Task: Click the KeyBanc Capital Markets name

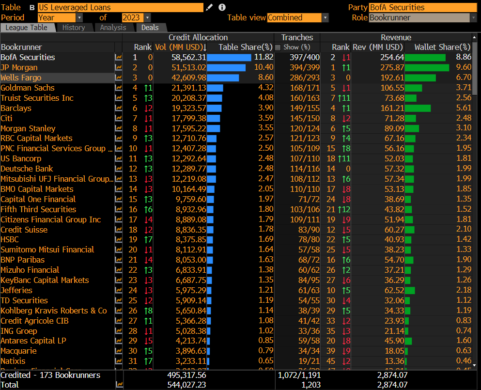Action: (45, 280)
